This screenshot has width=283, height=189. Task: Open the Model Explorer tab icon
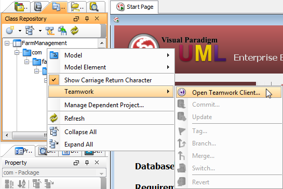(38, 7)
